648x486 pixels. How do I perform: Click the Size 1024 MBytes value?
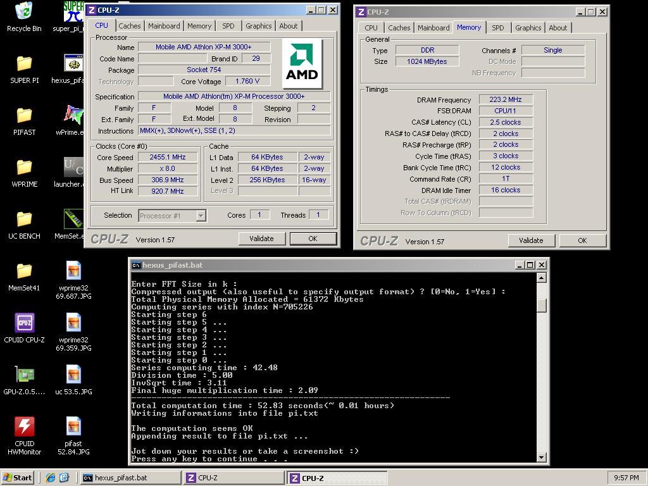pos(427,61)
